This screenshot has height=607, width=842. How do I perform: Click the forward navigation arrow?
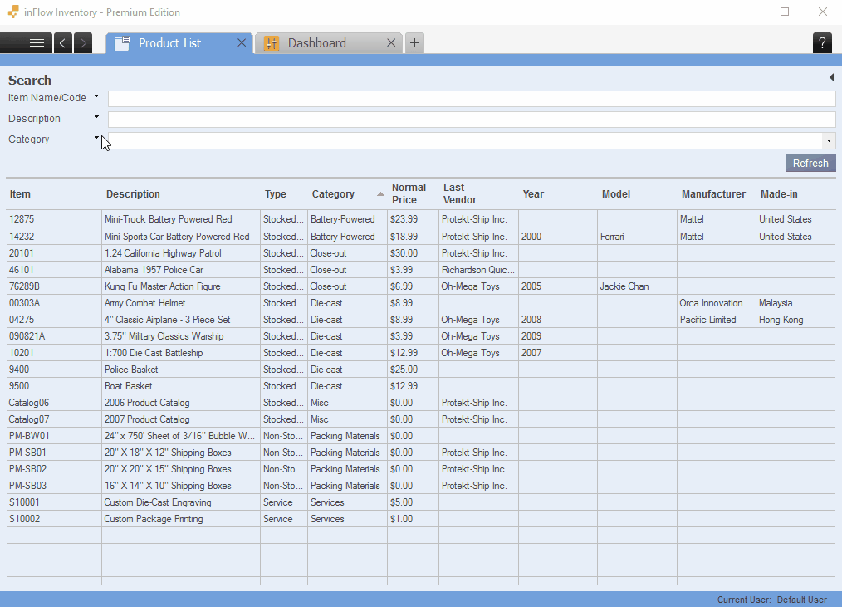[83, 43]
